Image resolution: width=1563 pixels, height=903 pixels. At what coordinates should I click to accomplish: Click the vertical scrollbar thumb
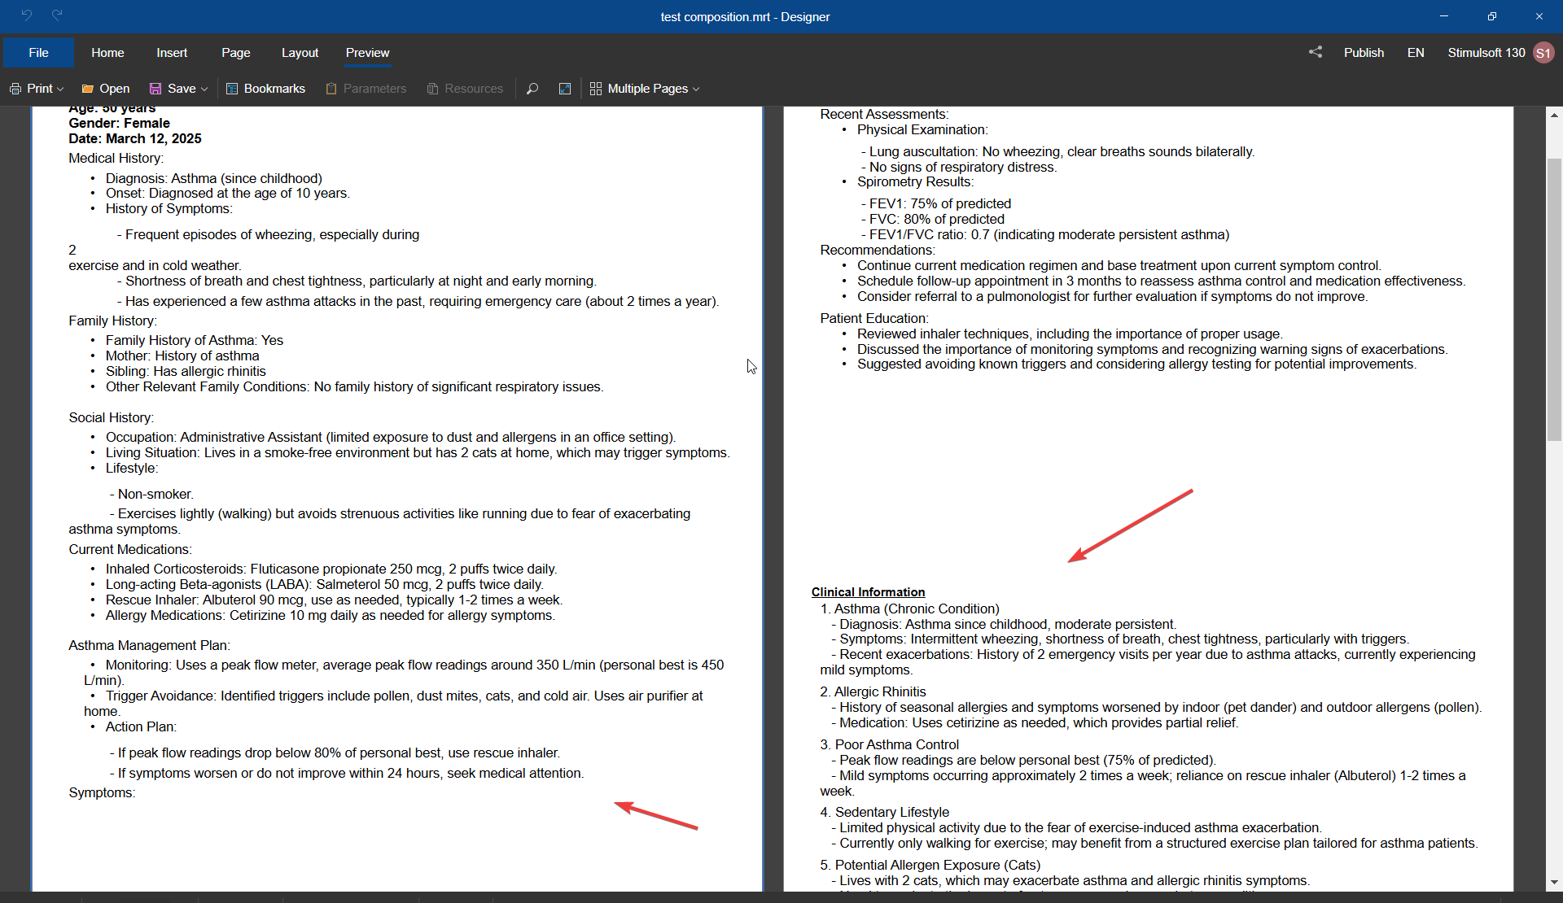(x=1554, y=299)
